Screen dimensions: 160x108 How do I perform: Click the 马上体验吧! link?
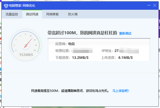point(121,91)
